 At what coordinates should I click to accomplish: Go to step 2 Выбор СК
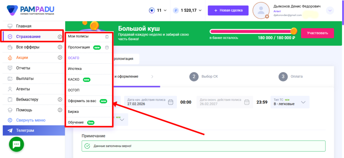pos(204,76)
